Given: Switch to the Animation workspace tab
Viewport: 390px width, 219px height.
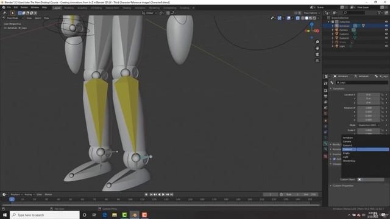Looking at the screenshot, I should click(140, 8).
